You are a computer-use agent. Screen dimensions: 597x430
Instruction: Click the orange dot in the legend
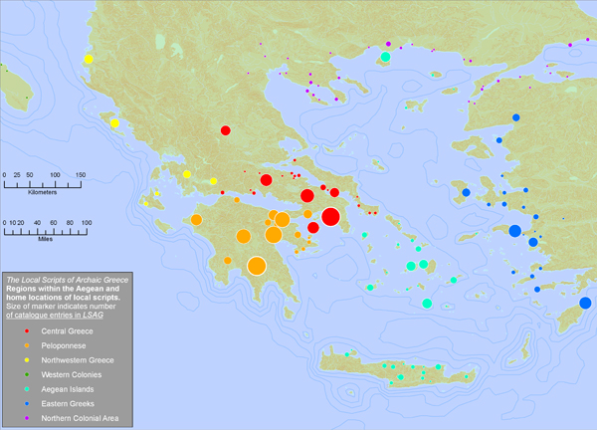point(27,345)
